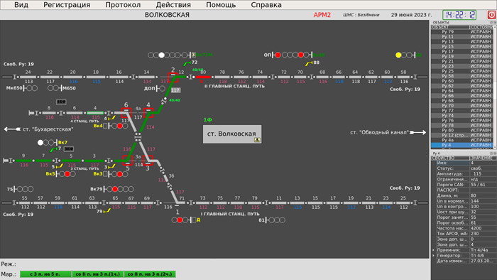Select switch 2 on main track II
This screenshot has width=497, height=280.
tap(173, 77)
